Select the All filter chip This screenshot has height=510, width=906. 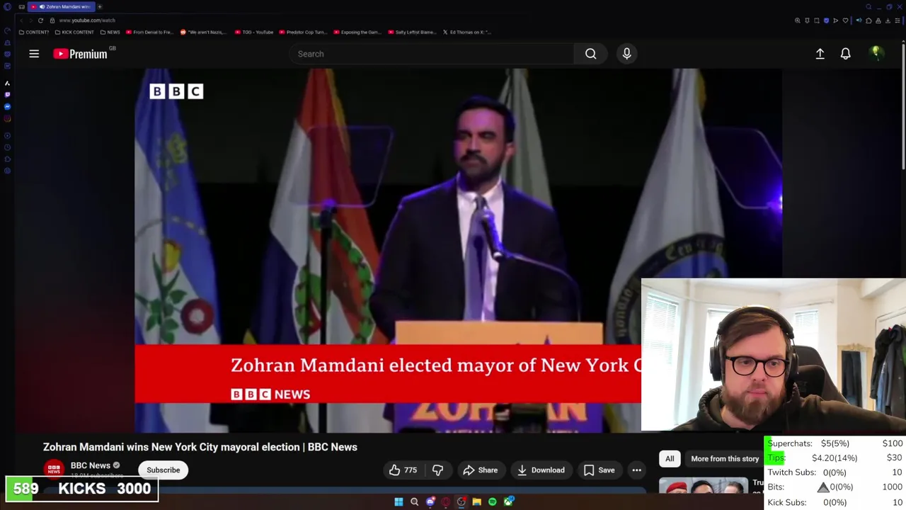point(670,458)
